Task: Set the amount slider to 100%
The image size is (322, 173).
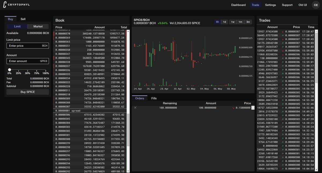Action: coord(46,73)
